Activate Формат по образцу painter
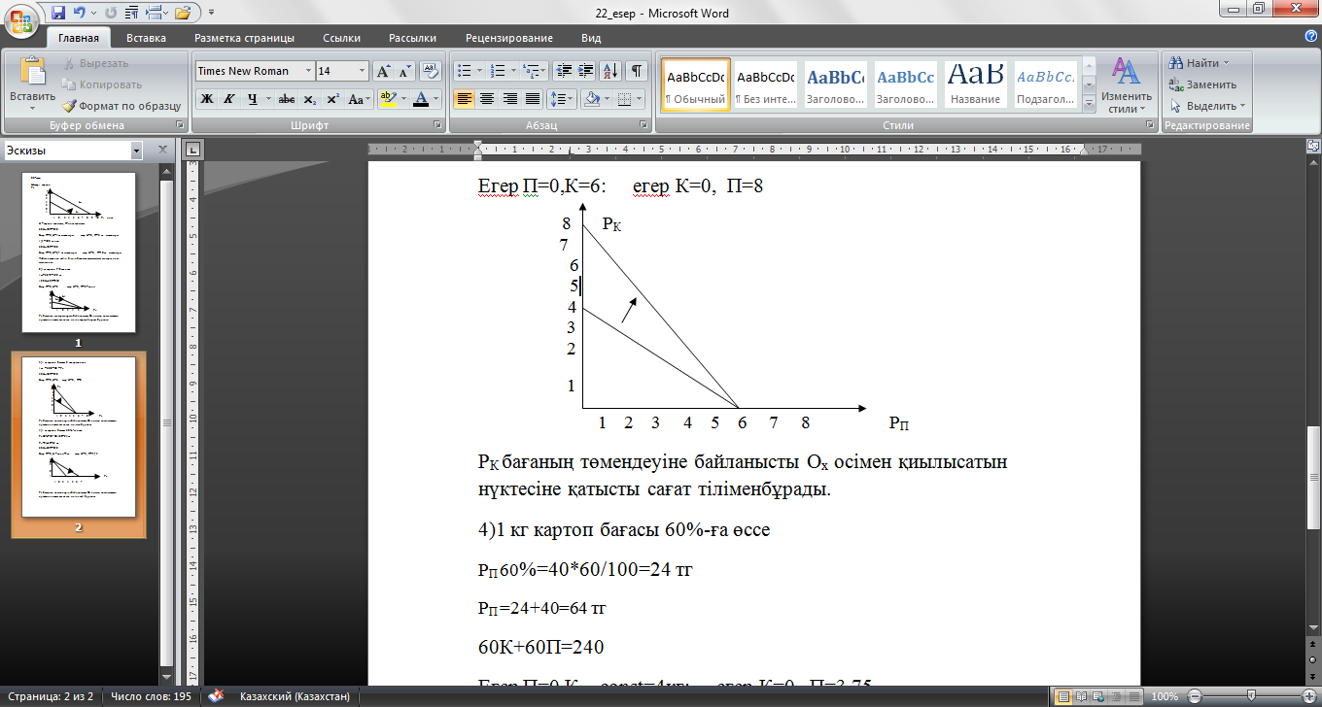The width and height of the screenshot is (1322, 707). point(122,106)
